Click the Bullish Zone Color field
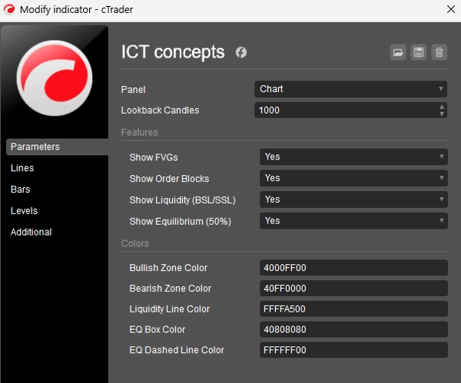 (353, 268)
